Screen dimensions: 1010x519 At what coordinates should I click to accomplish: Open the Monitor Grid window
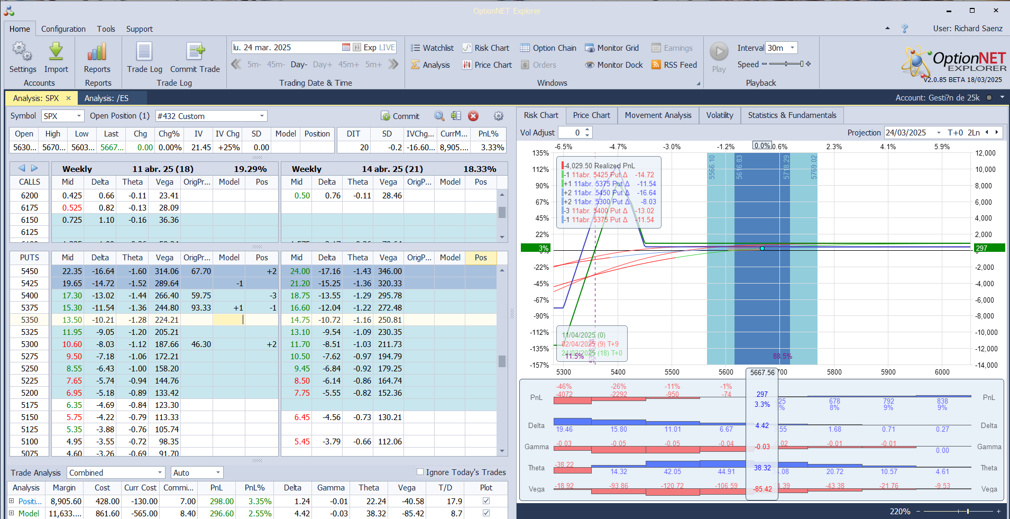click(x=612, y=48)
